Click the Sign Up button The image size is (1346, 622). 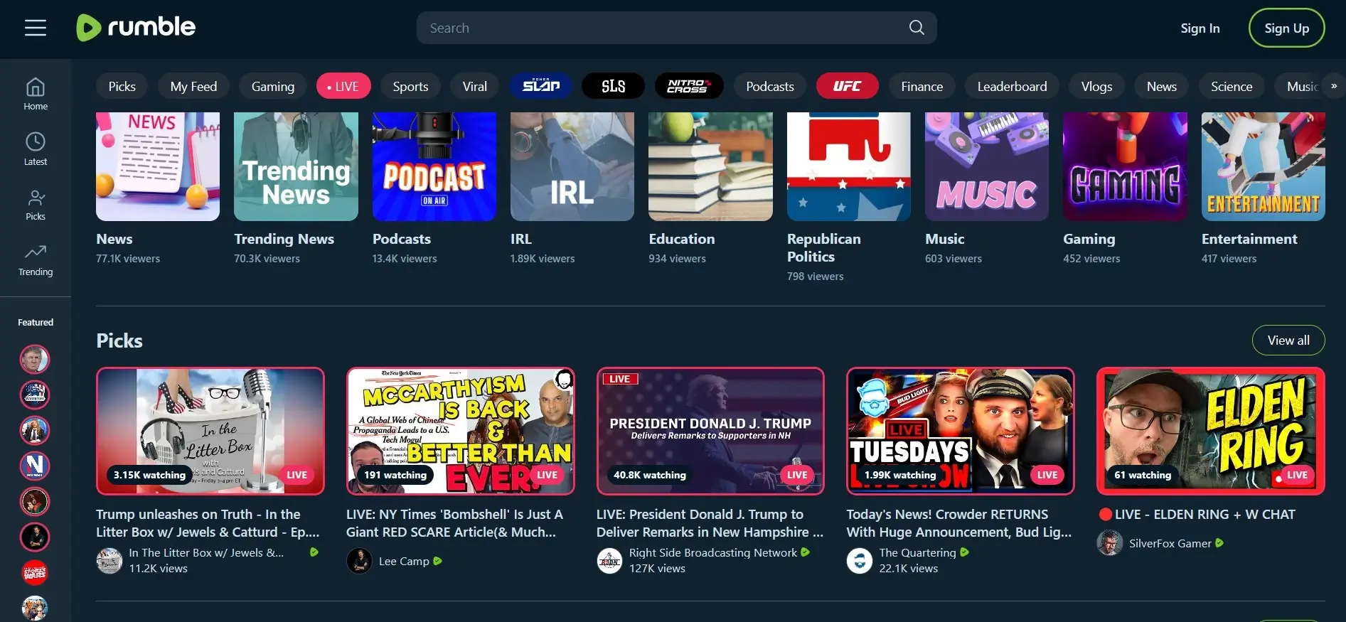point(1286,28)
